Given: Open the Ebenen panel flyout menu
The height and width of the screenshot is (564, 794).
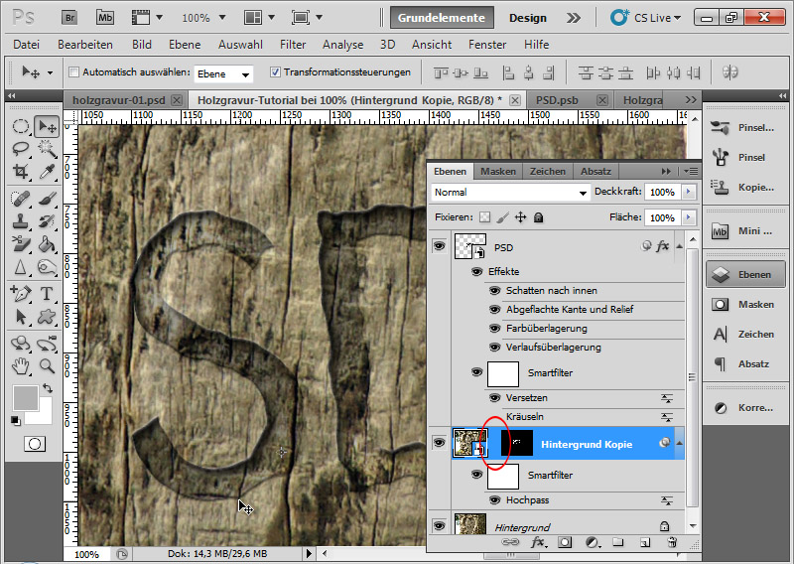Looking at the screenshot, I should (691, 171).
